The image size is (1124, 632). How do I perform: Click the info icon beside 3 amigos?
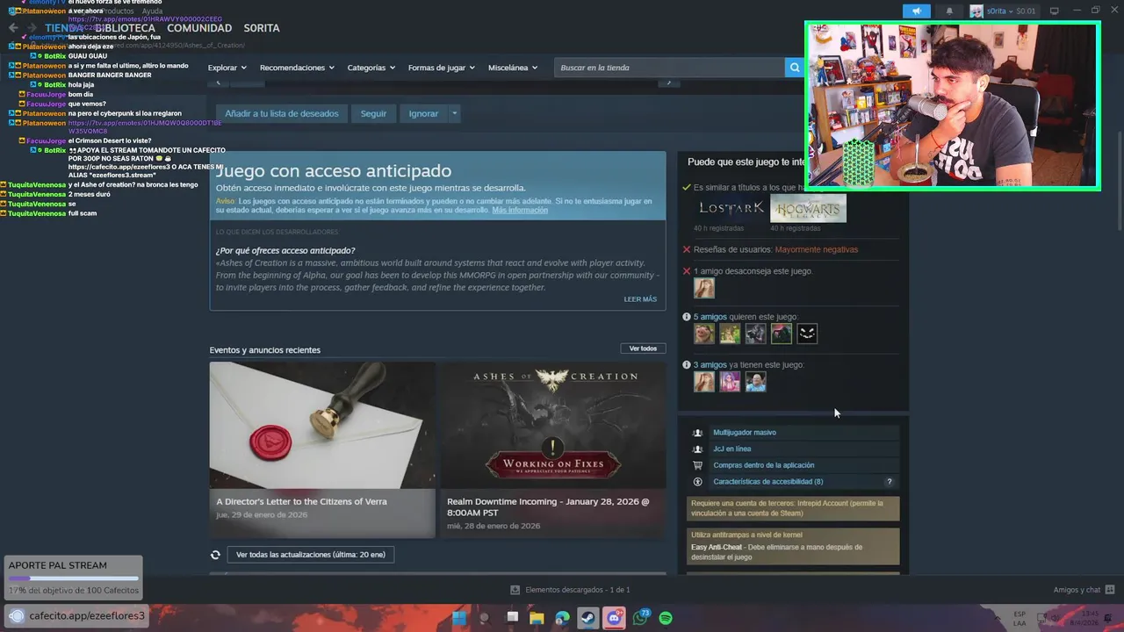687,365
